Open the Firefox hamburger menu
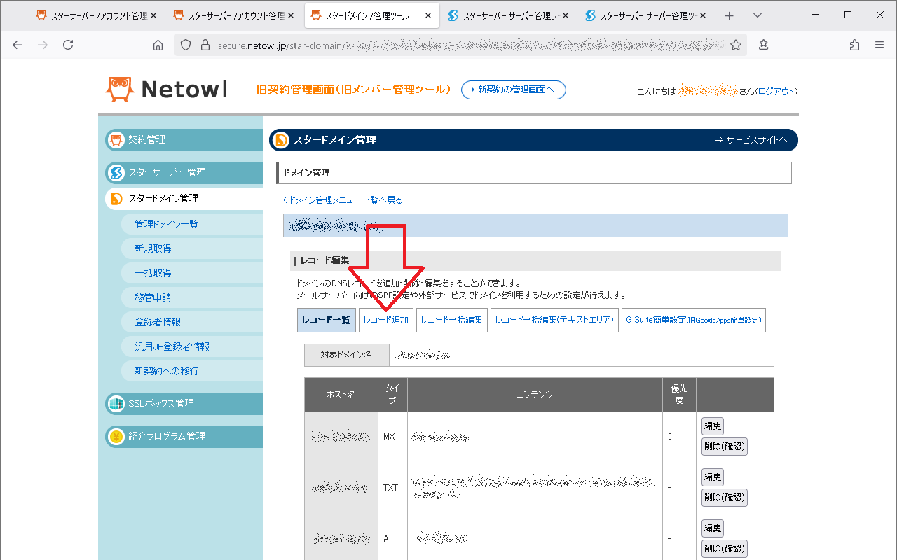Image resolution: width=897 pixels, height=560 pixels. [x=879, y=45]
